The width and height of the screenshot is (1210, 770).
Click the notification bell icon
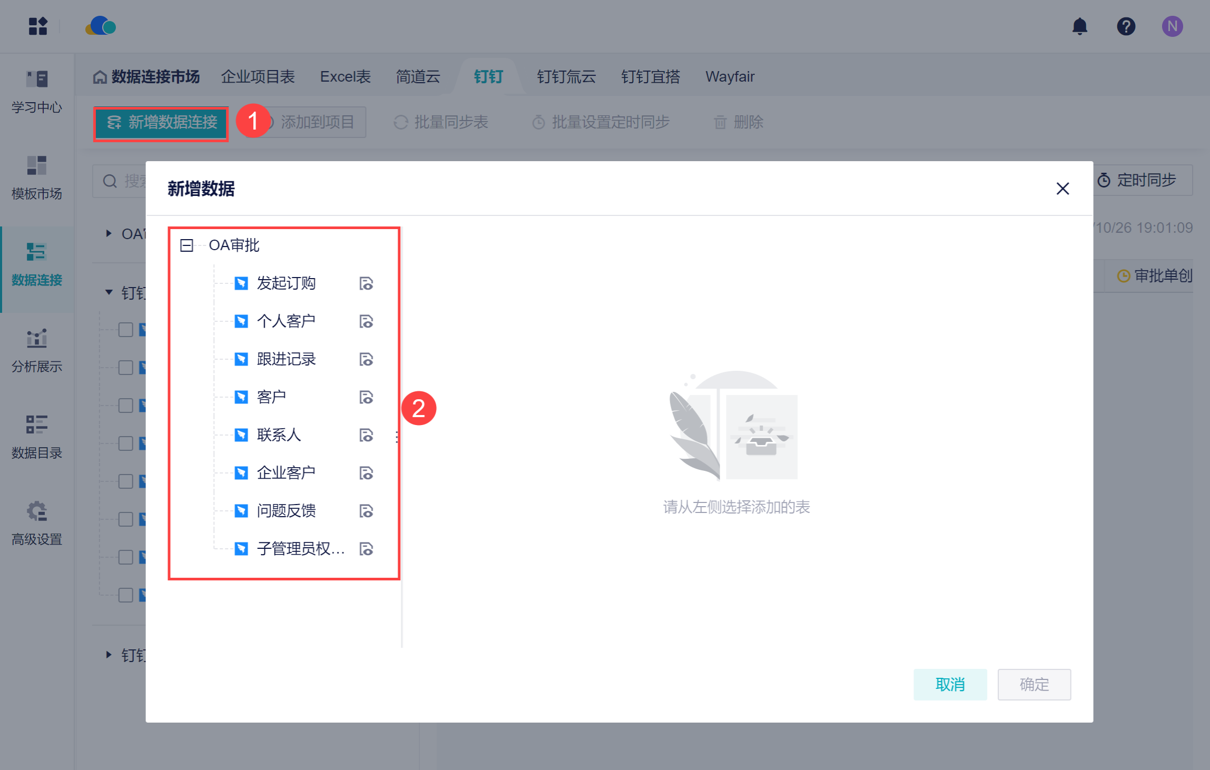pos(1079,26)
